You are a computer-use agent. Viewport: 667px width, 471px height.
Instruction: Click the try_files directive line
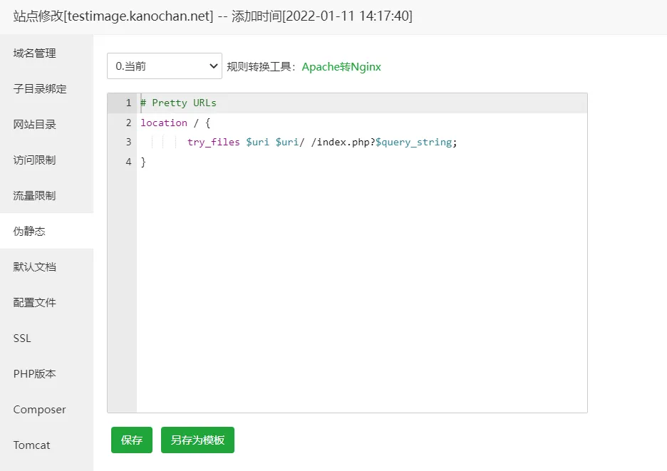pos(322,142)
